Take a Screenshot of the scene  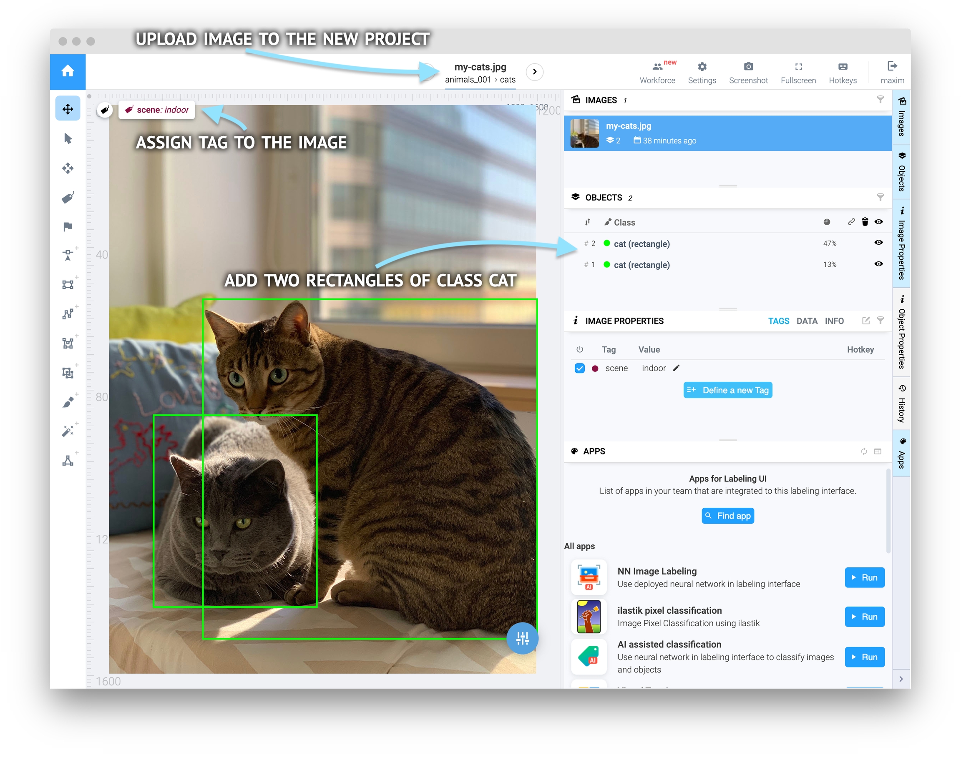pos(748,72)
